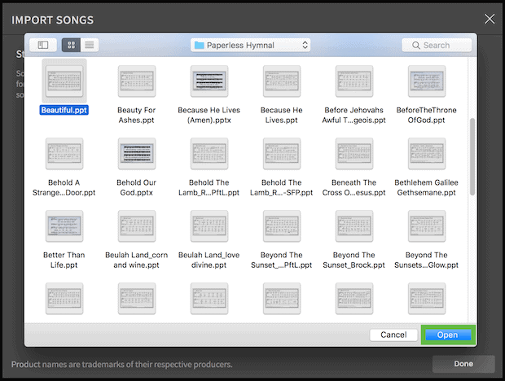
Task: Switch to list view
Action: point(89,46)
